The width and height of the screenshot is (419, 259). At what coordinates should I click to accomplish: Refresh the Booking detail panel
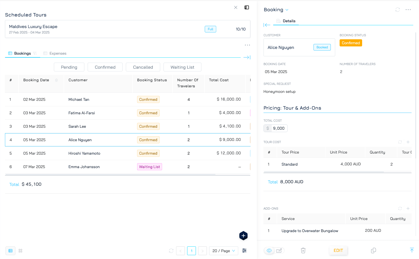tap(397, 10)
